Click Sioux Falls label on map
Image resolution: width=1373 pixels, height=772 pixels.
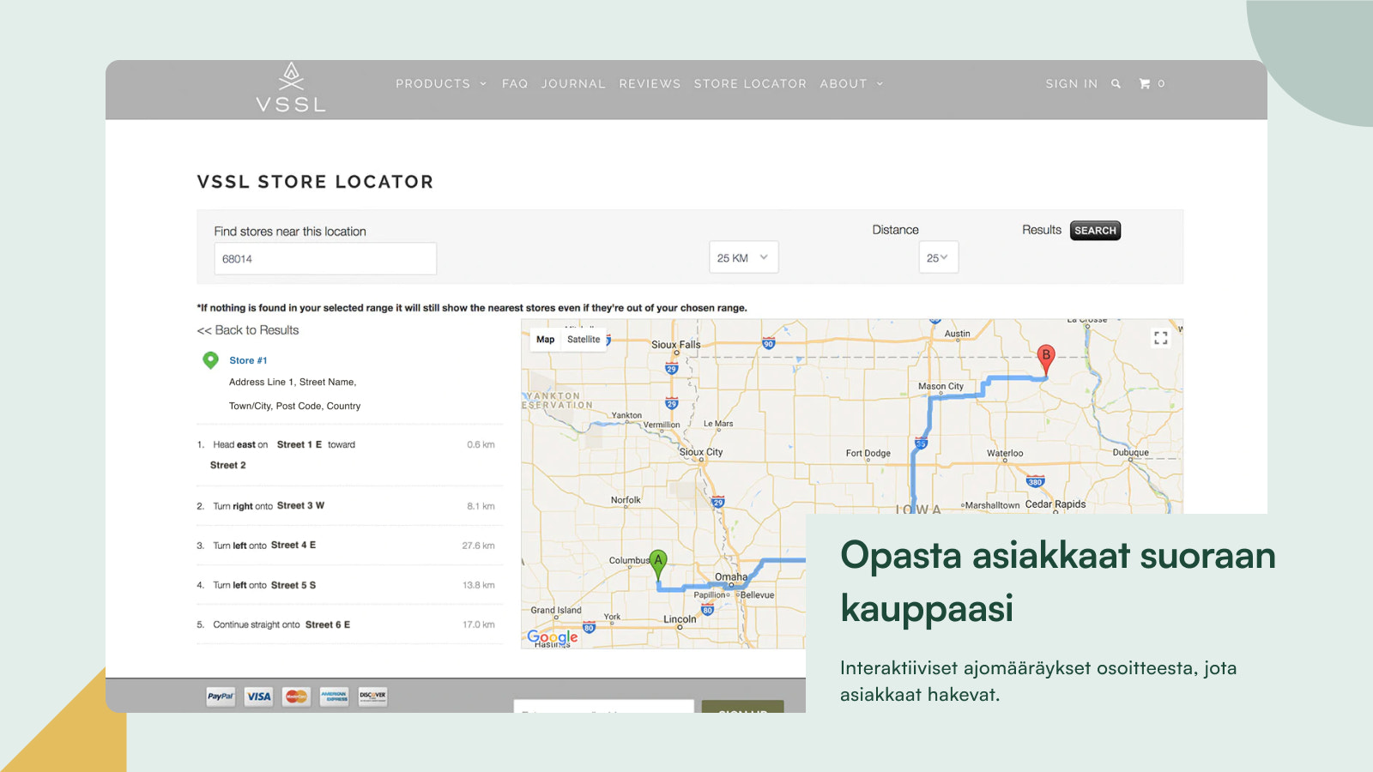[x=676, y=345]
